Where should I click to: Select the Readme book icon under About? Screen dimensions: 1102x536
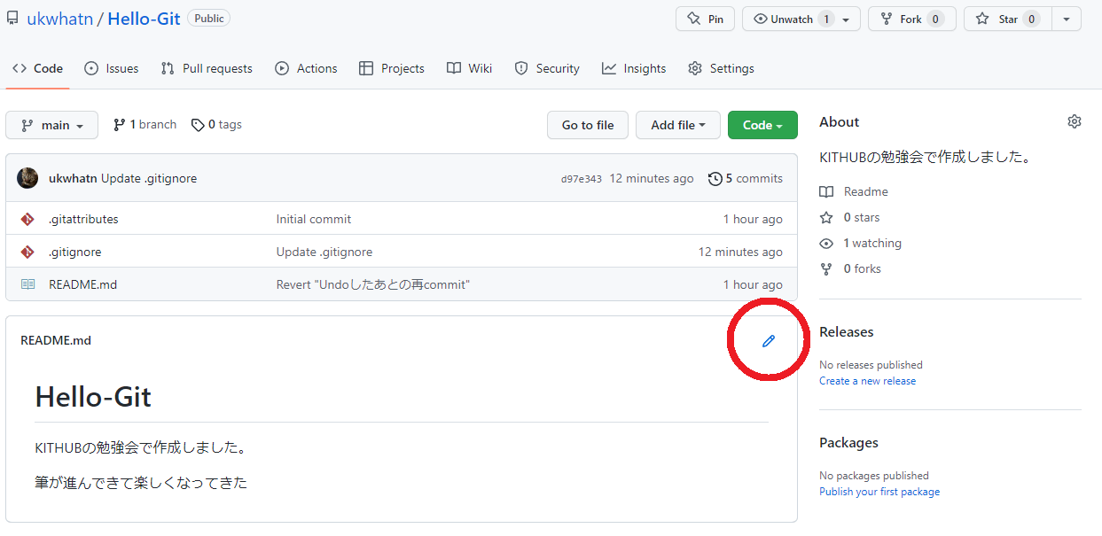click(826, 191)
